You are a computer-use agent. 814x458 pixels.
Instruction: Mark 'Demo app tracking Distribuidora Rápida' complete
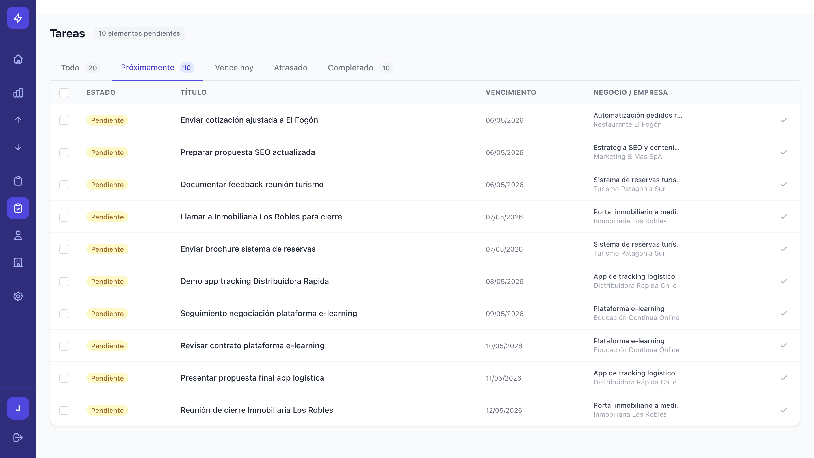784,281
